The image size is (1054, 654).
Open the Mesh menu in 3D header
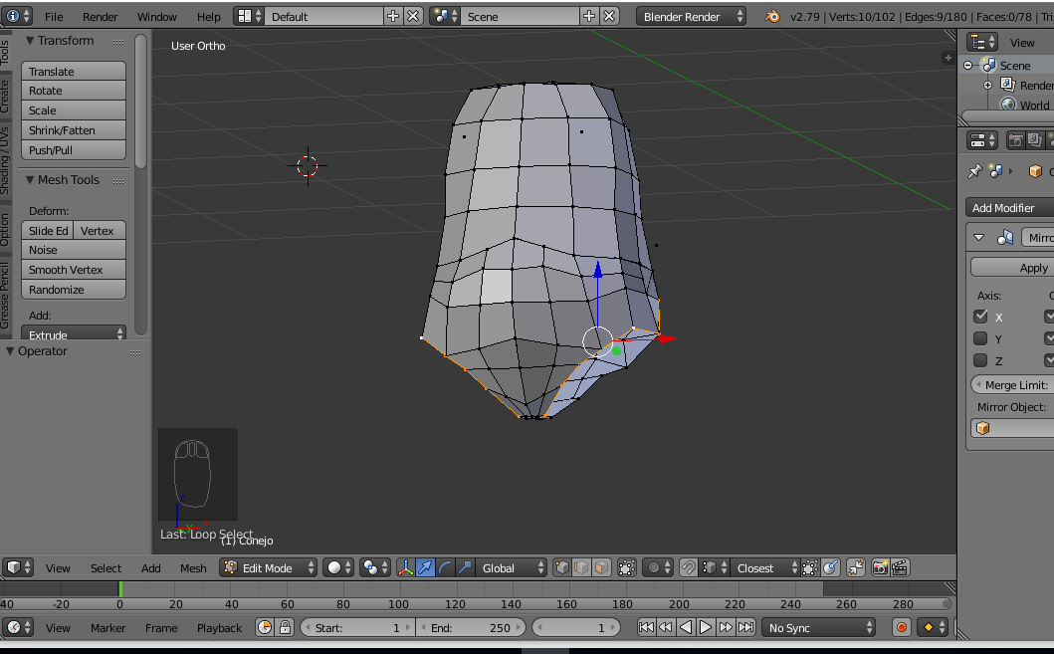click(193, 568)
